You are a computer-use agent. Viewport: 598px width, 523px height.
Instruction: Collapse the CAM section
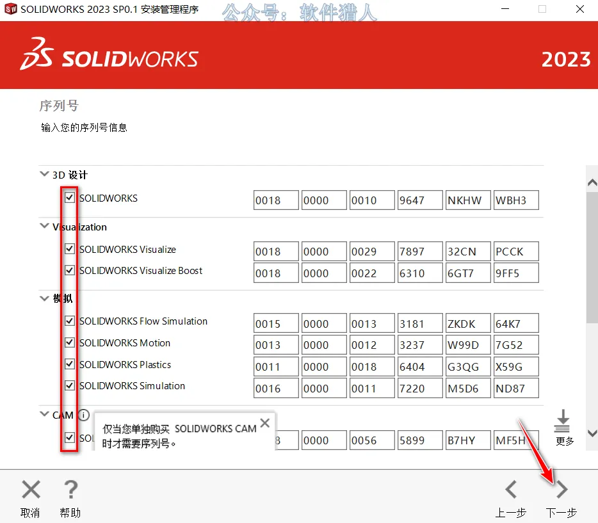tap(44, 414)
